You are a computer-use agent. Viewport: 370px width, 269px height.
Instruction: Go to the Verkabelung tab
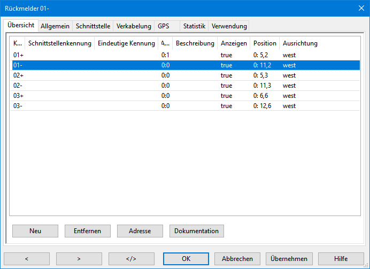click(x=134, y=26)
